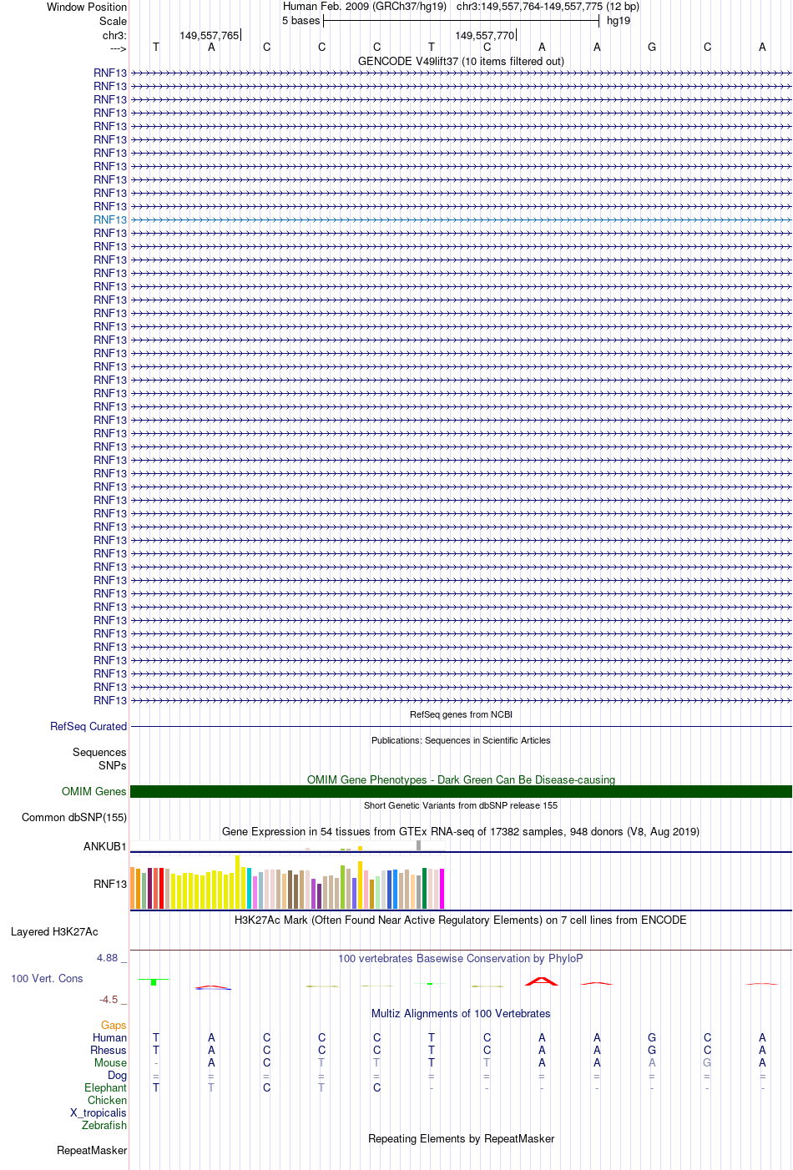Screen dimensions: 793x1170
Task: Click the 149,557,765 position marker
Action: [x=209, y=35]
